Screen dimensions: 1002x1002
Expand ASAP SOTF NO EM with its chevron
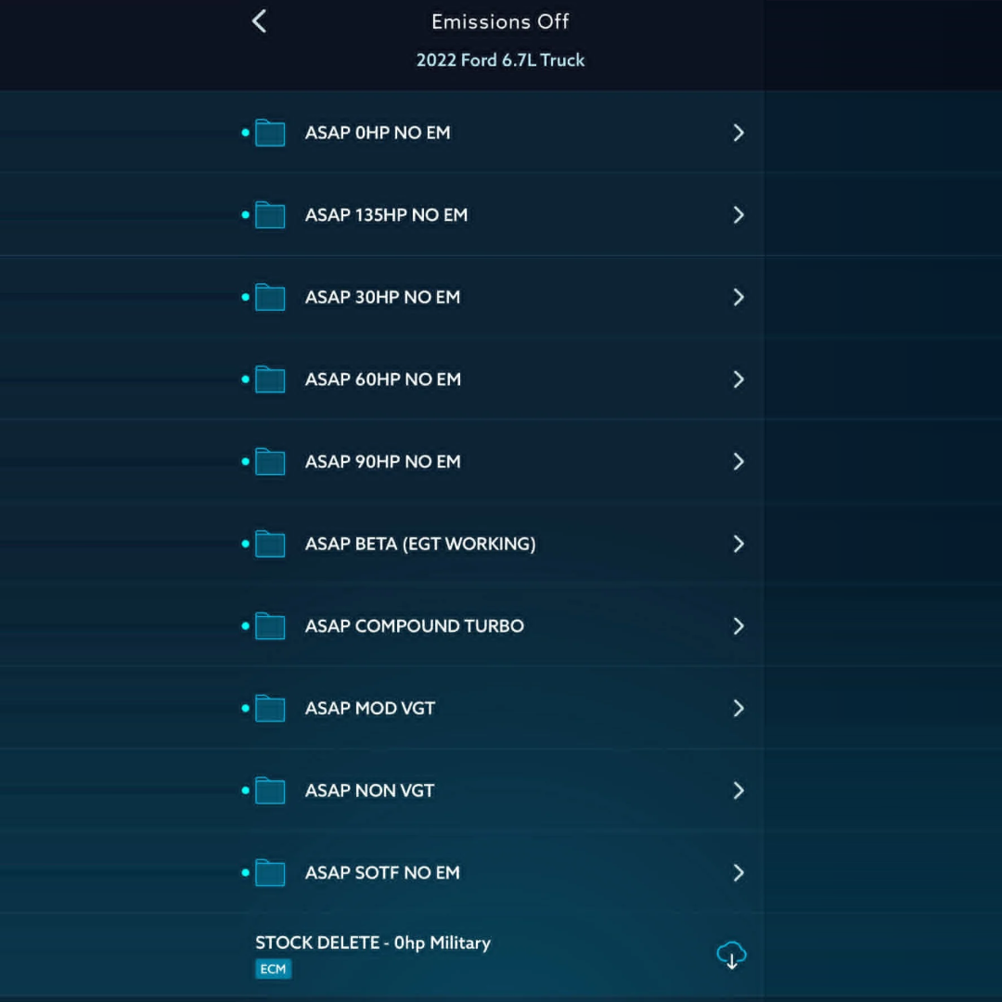tap(739, 873)
